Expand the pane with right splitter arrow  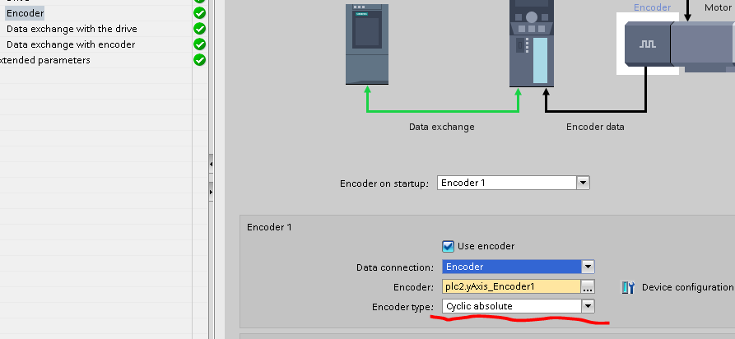pyautogui.click(x=211, y=192)
